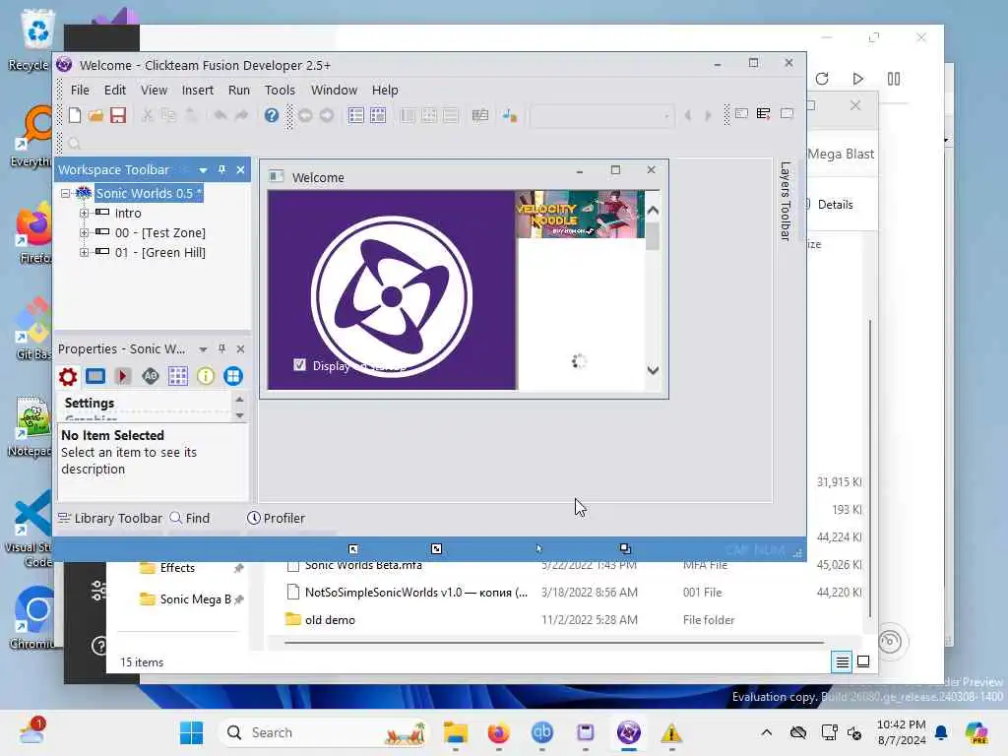Open the Window menu
The width and height of the screenshot is (1008, 756).
(x=334, y=90)
